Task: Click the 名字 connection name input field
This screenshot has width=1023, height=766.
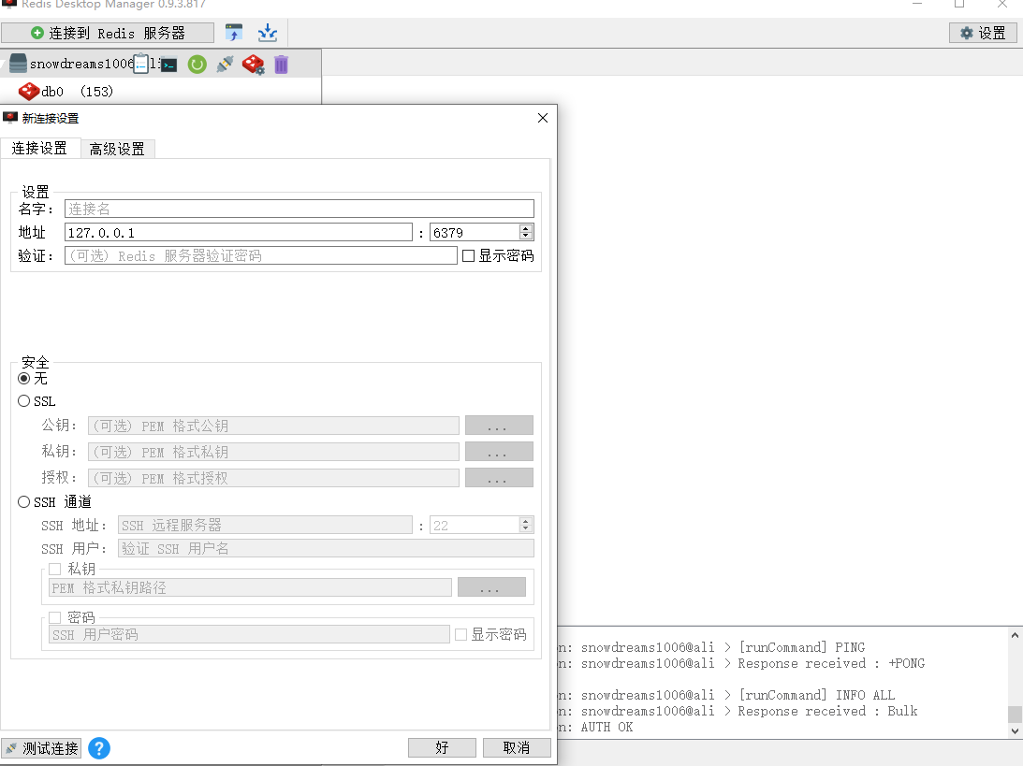Action: pyautogui.click(x=299, y=209)
